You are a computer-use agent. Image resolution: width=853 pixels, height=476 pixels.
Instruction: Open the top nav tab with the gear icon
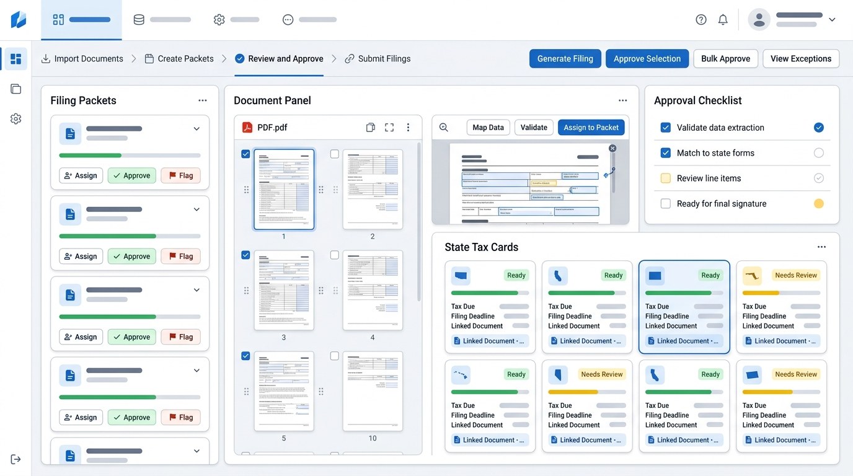236,20
